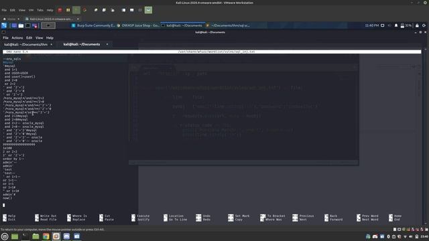Click the active VMware icon in the host taskbar
Viewport: 429px width, 241px height.
(56, 236)
